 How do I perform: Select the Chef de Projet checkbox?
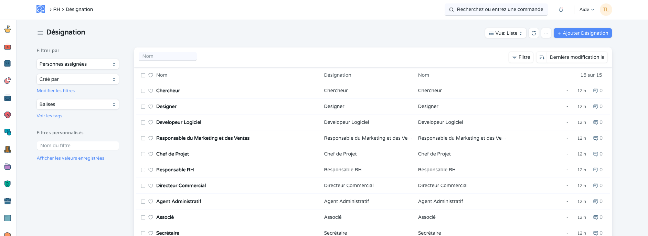click(143, 154)
